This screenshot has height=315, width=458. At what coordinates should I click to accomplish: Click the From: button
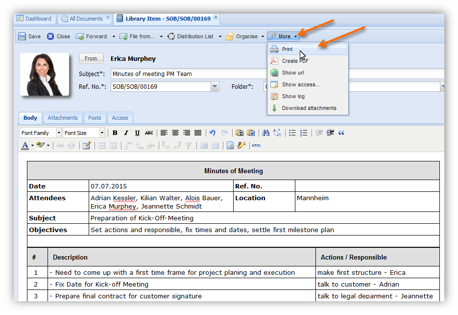click(x=91, y=58)
